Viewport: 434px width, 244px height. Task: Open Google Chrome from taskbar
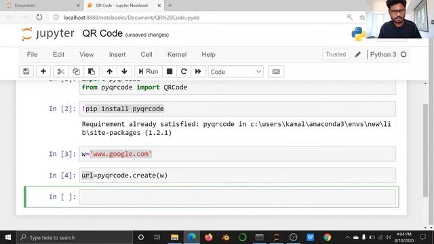[x=327, y=237]
